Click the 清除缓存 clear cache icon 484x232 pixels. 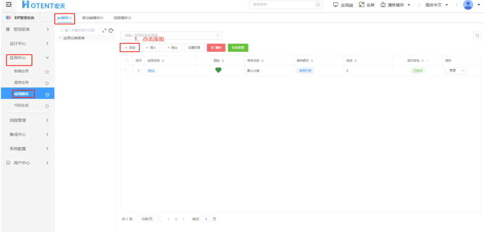[x=383, y=4]
